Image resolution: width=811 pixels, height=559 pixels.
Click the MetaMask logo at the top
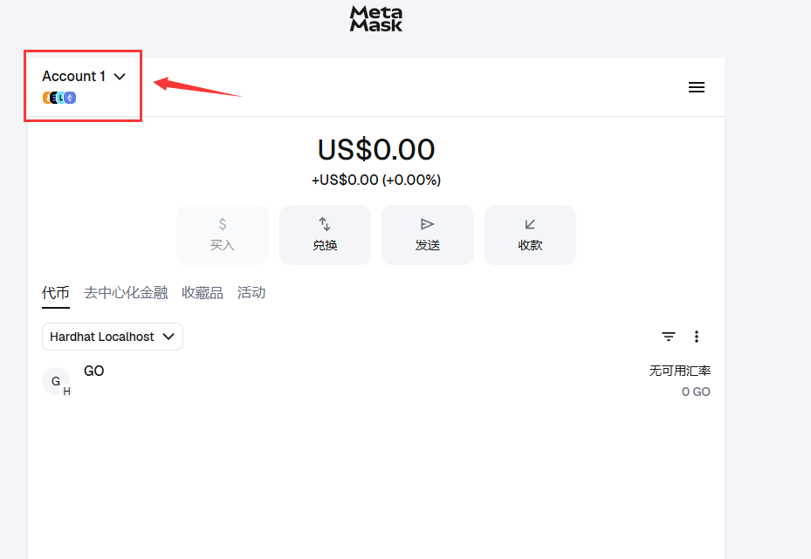pyautogui.click(x=376, y=19)
